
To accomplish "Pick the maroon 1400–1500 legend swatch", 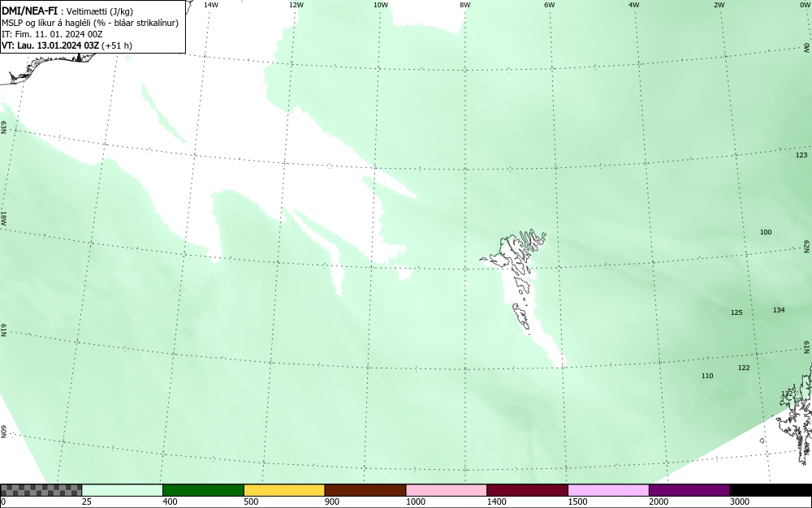I will click(527, 490).
